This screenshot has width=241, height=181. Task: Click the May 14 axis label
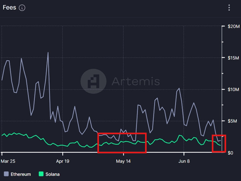123,161
